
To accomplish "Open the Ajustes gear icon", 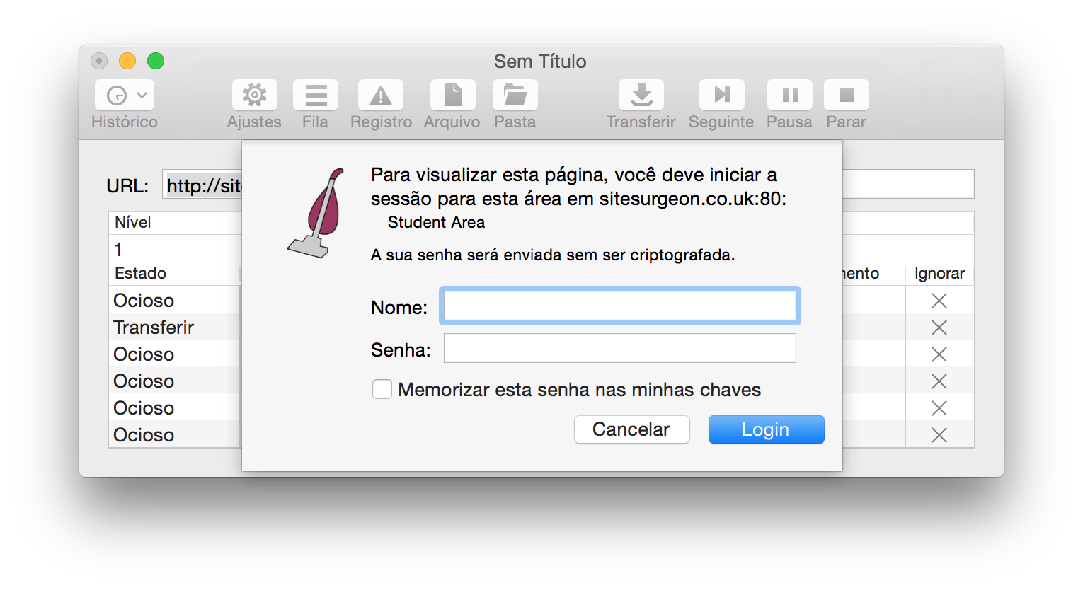I will 254,95.
